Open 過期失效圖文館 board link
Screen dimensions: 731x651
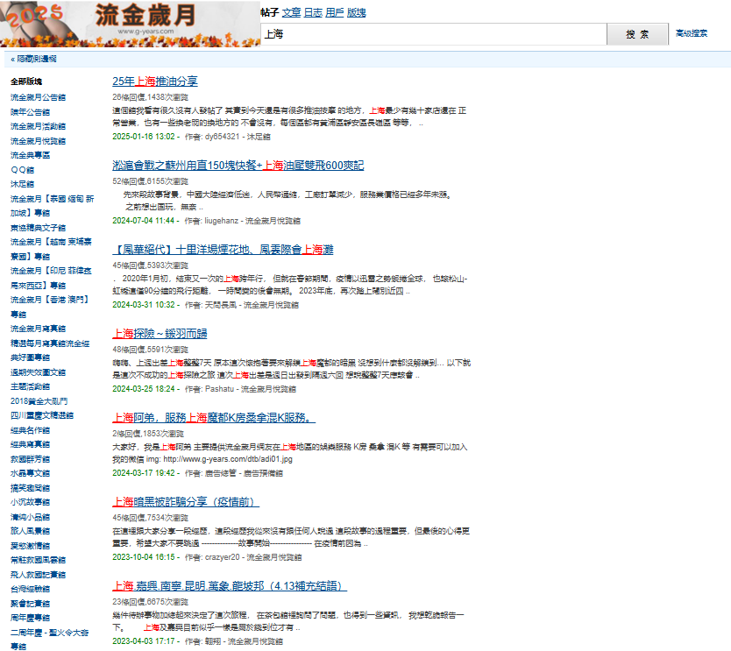[x=39, y=371]
